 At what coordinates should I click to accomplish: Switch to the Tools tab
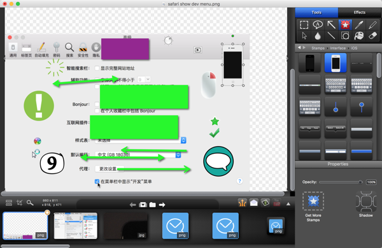pyautogui.click(x=316, y=13)
